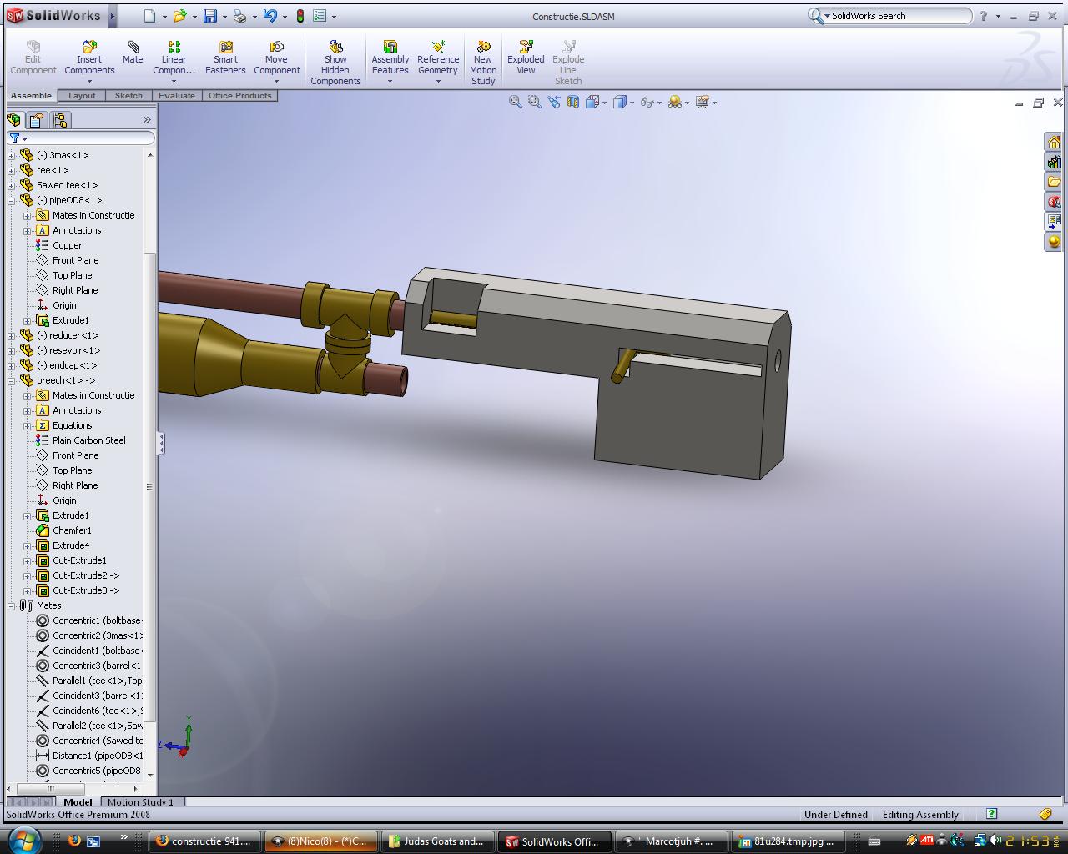Expand the Cut-Extrude1 feature node
This screenshot has height=854, width=1068.
(x=28, y=561)
